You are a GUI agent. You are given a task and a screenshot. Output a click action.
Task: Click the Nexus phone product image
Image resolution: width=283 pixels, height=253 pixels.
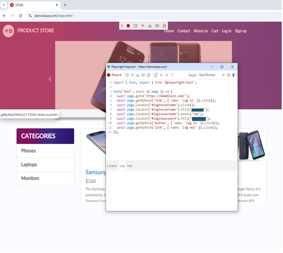tap(252, 145)
